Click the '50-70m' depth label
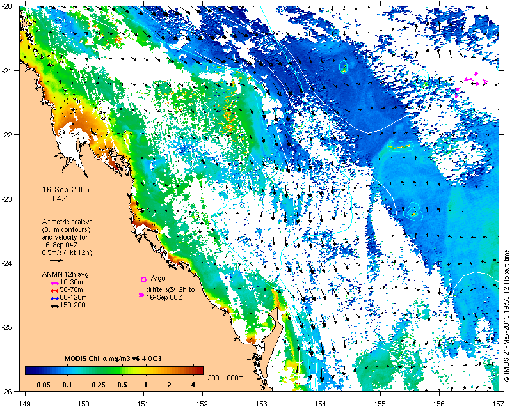Image resolution: width=512 pixels, height=409 pixels. [71, 289]
